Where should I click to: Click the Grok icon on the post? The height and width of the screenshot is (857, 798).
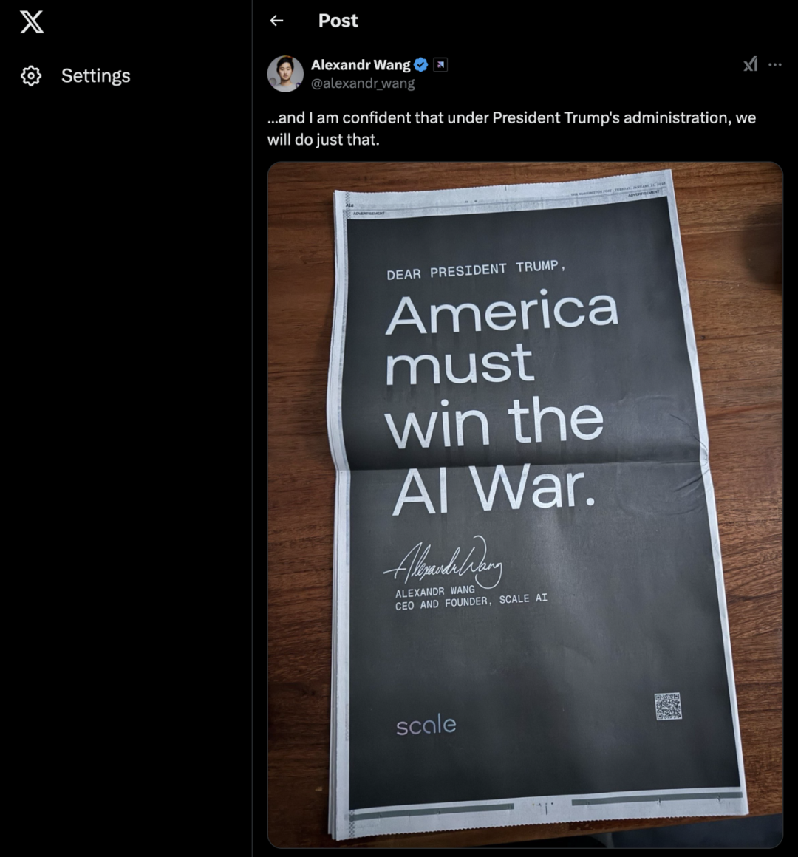[750, 65]
